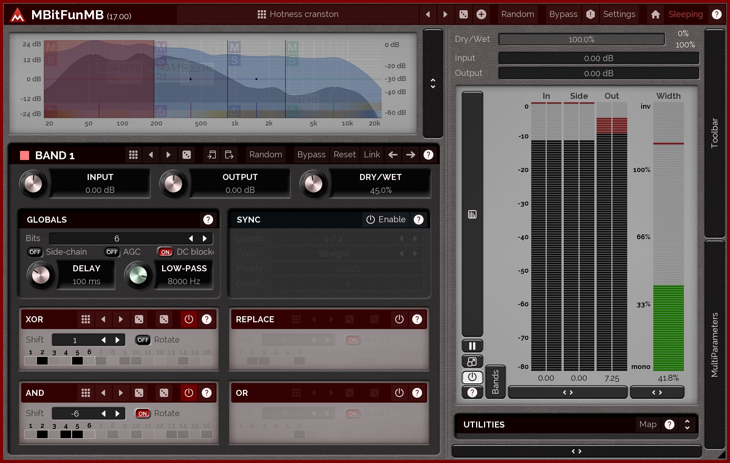This screenshot has width=730, height=463.
Task: Click the home icon in top bar
Action: coord(655,14)
